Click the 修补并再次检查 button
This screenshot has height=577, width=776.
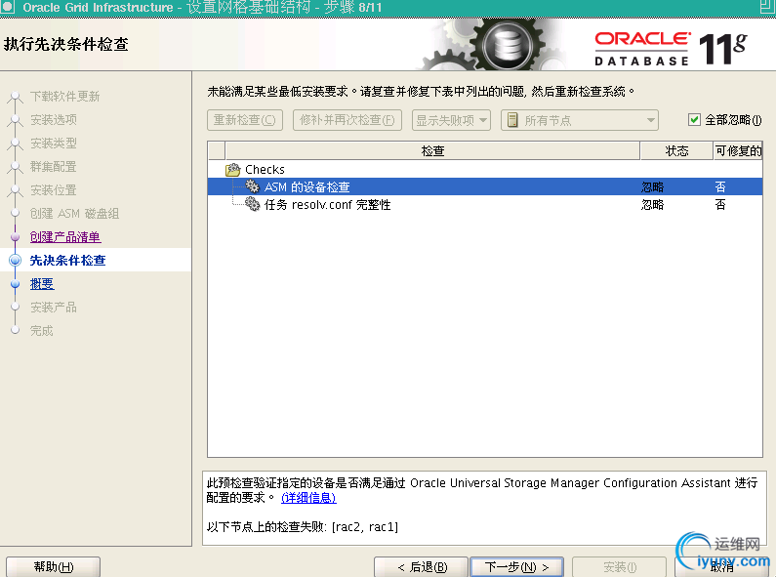(x=347, y=120)
